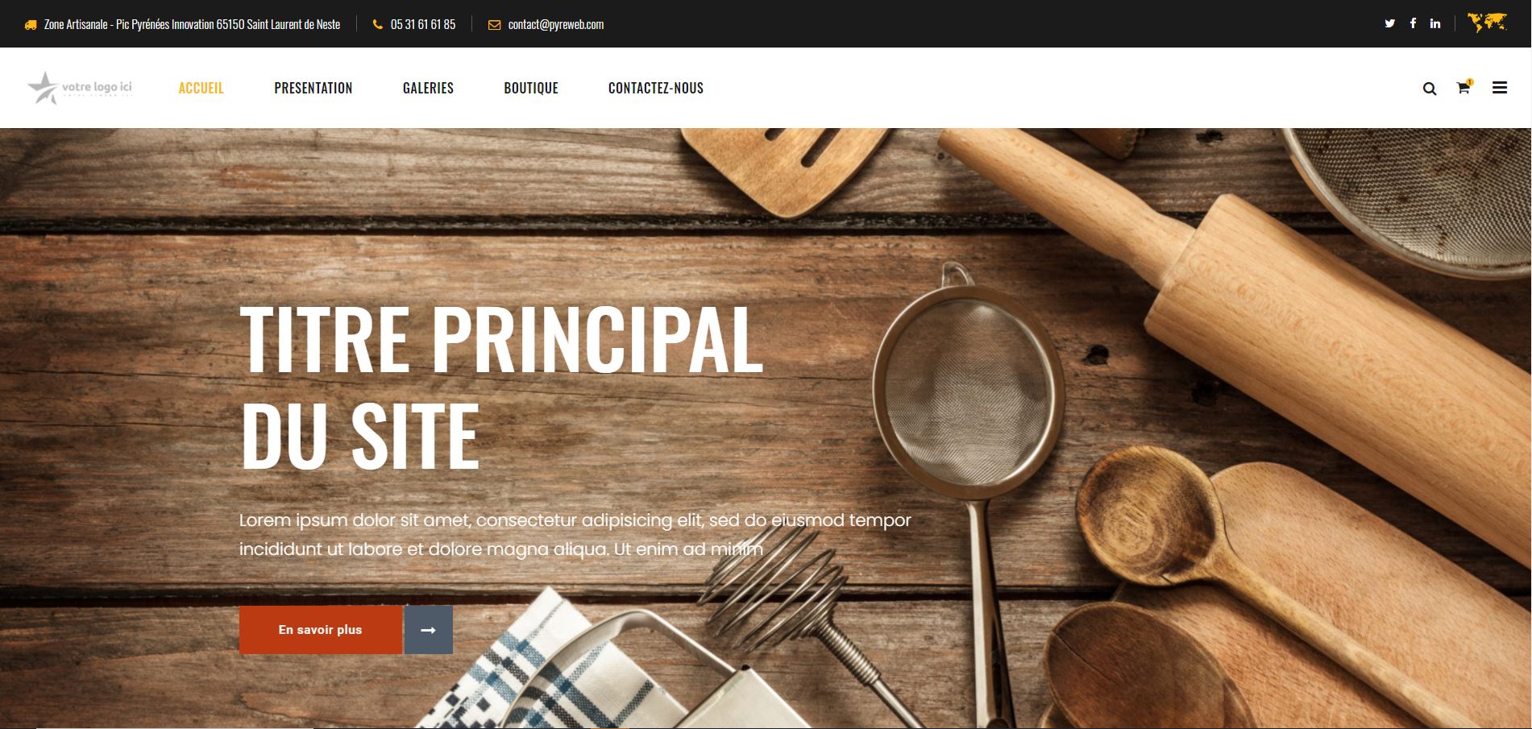This screenshot has width=1532, height=729.
Task: Open the Boutique menu item
Action: pyautogui.click(x=531, y=88)
